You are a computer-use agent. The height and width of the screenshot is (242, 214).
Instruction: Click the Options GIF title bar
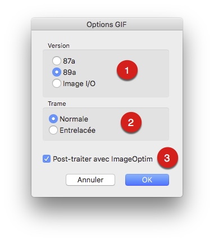point(107,24)
